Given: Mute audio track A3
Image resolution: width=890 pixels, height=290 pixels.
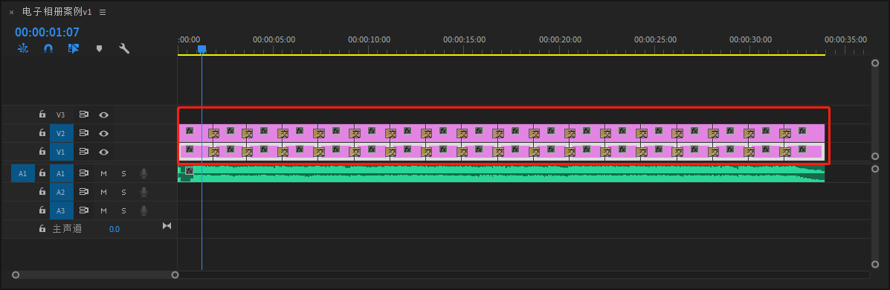Looking at the screenshot, I should pos(104,211).
